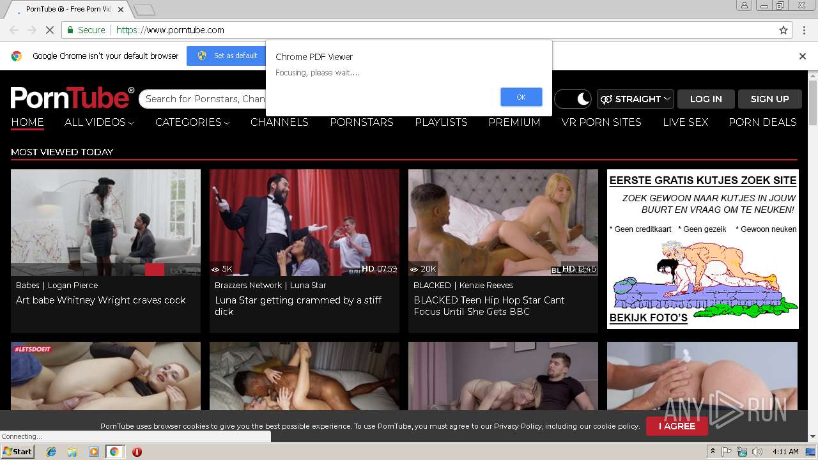818x460 pixels.
Task: Open the PREMIUM page
Action: 514,122
